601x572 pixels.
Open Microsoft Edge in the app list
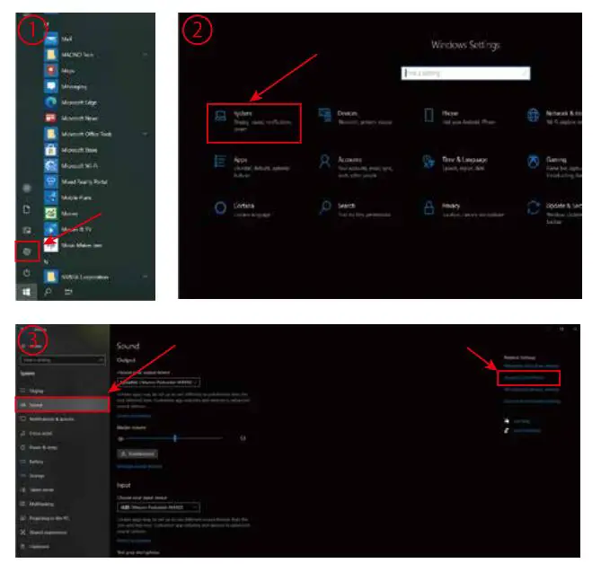pos(71,102)
